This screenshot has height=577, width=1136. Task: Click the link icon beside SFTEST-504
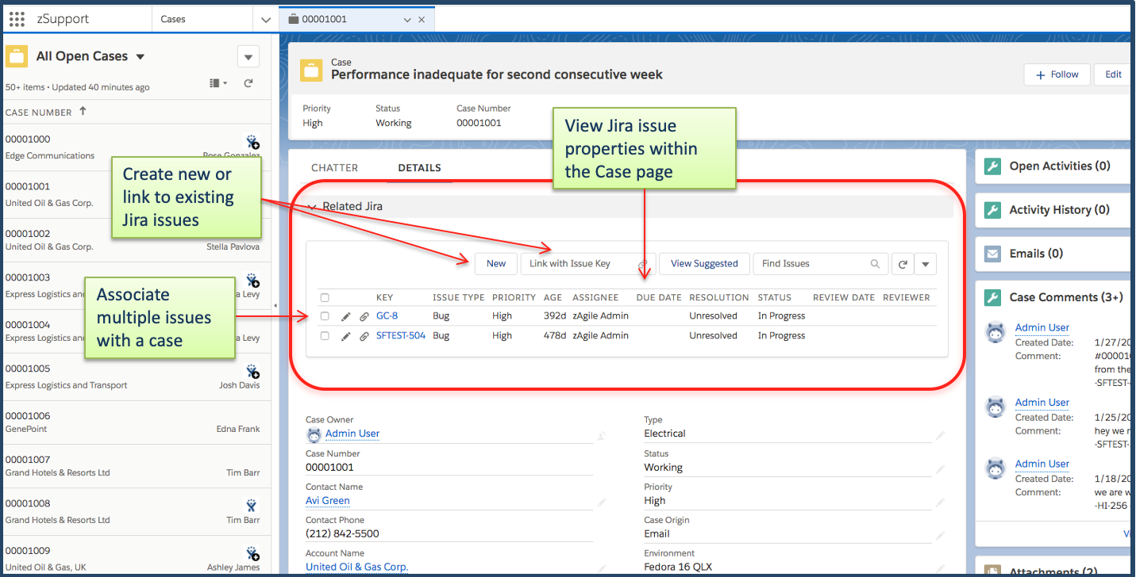pyautogui.click(x=364, y=336)
